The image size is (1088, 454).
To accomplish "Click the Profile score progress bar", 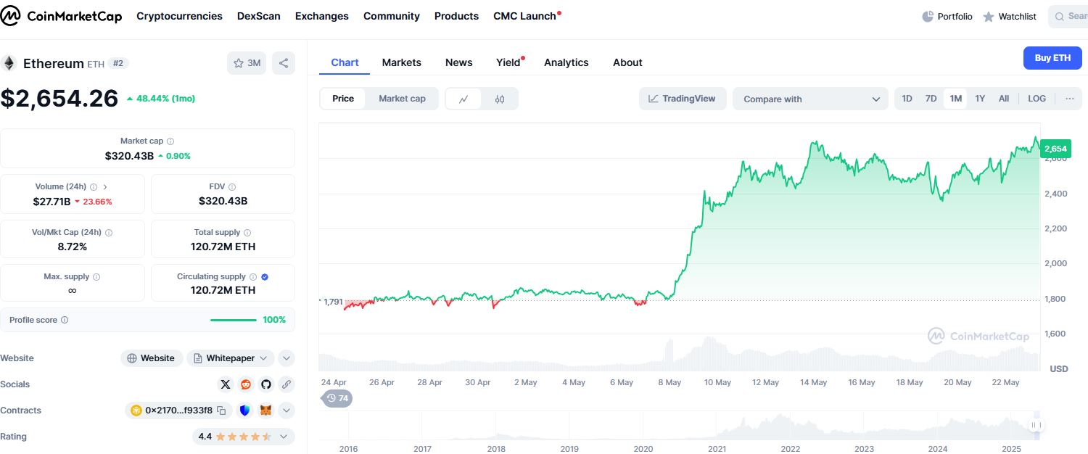I will (x=234, y=320).
